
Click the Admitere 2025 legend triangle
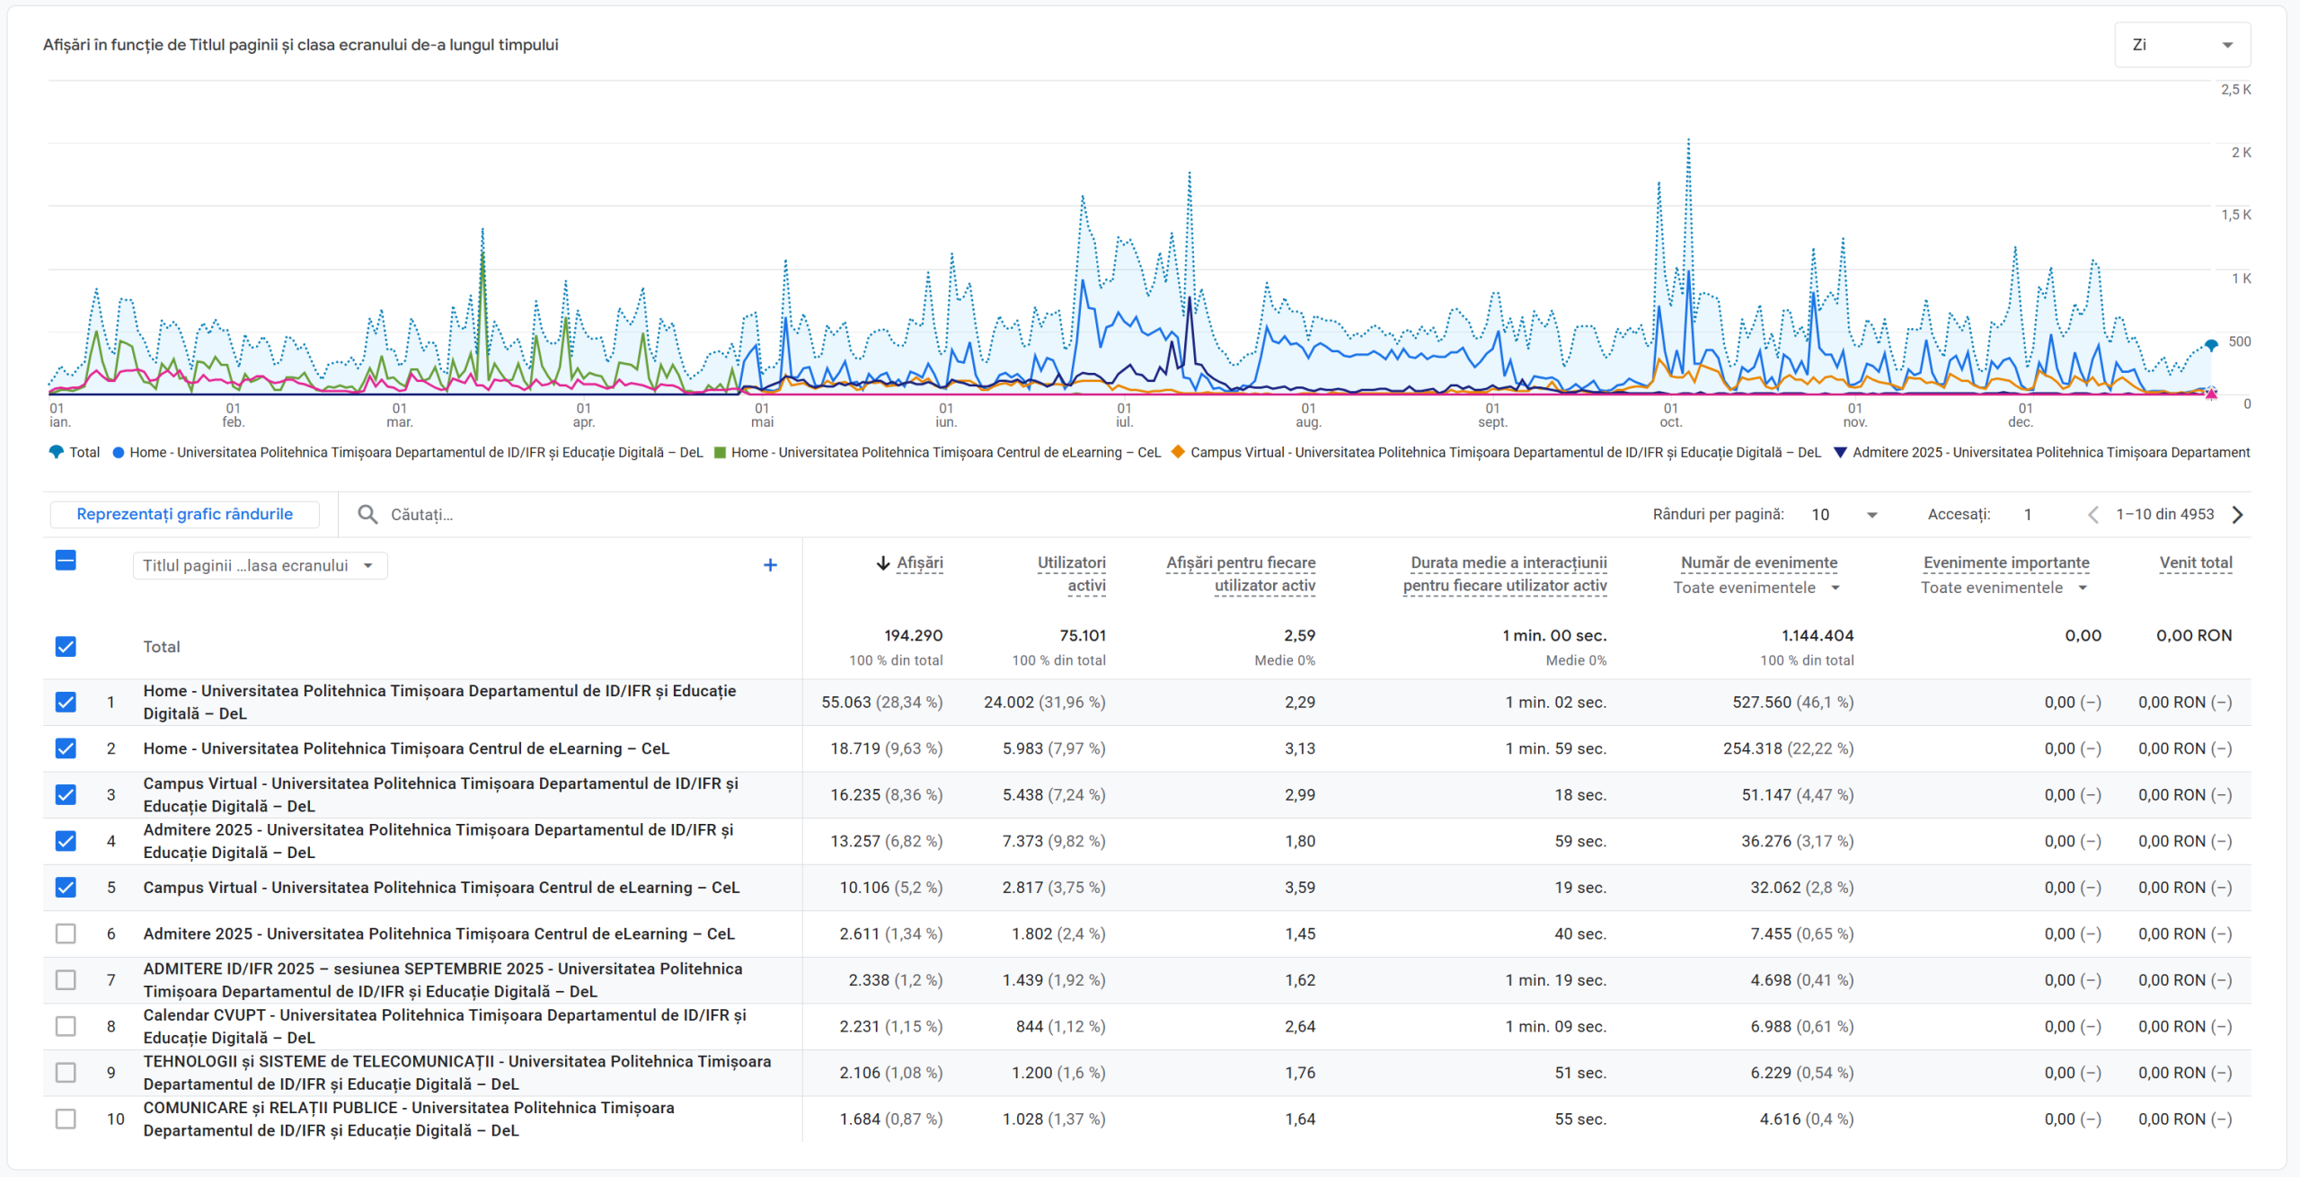[1840, 452]
